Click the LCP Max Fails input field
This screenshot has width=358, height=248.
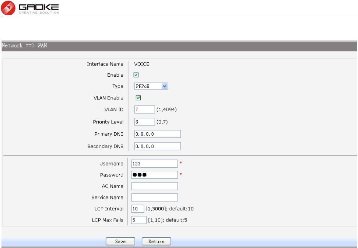(x=139, y=220)
